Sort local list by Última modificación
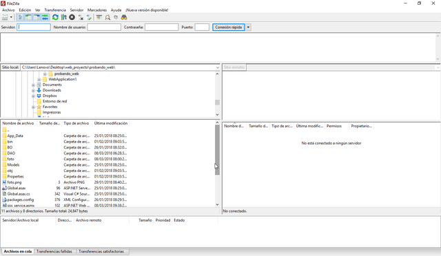The width and height of the screenshot is (441, 256). 111,123
